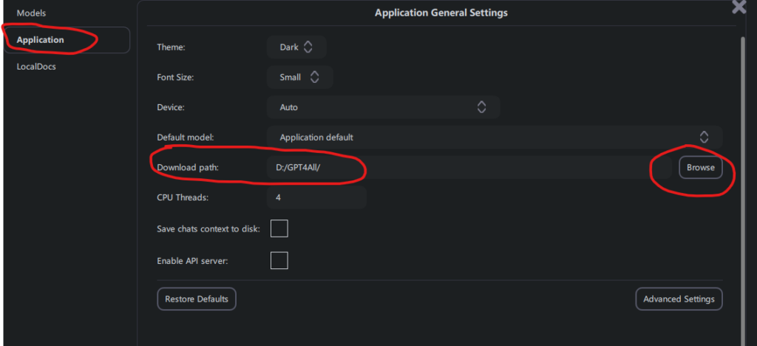Open the LocalDocs settings tab

click(36, 67)
